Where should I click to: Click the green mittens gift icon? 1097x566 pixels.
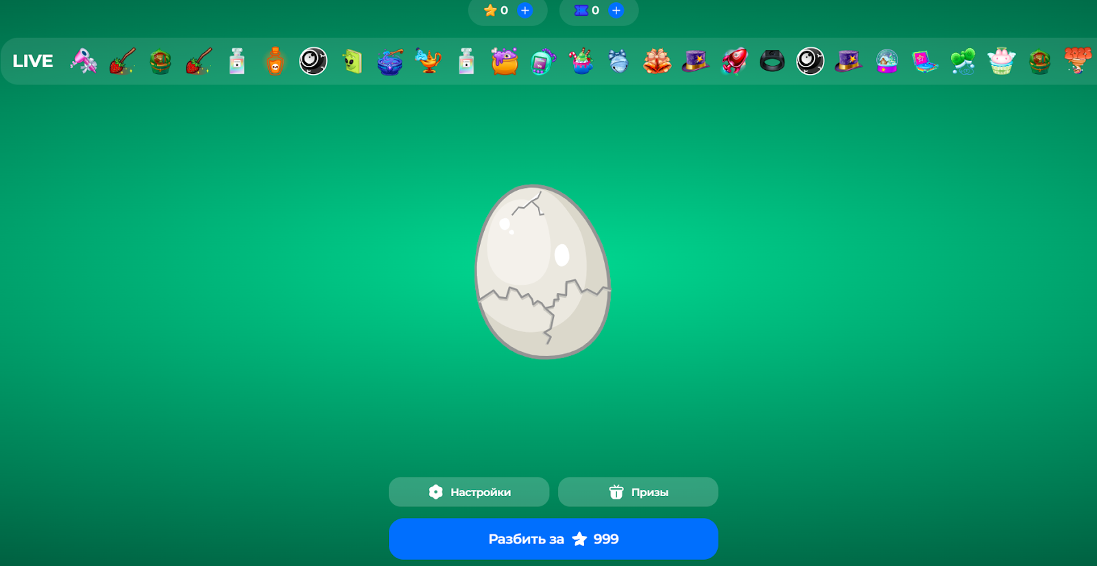963,61
